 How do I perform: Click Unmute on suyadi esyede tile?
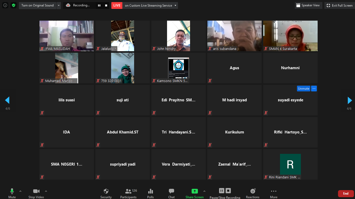point(303,89)
